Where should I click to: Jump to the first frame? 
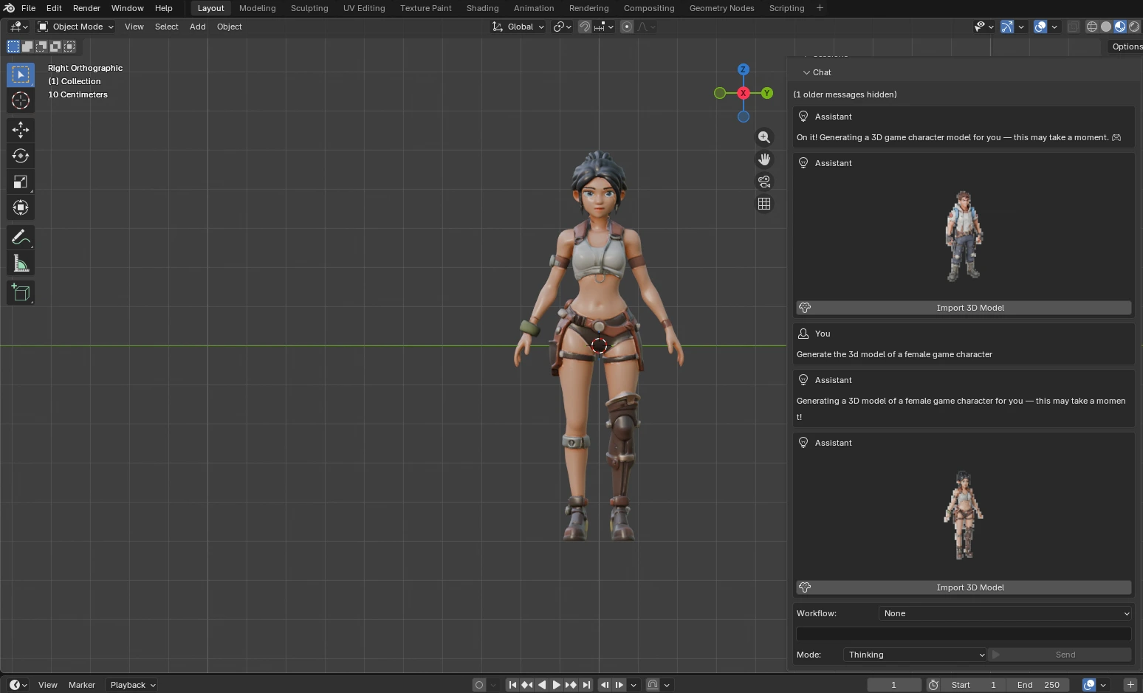pyautogui.click(x=512, y=685)
